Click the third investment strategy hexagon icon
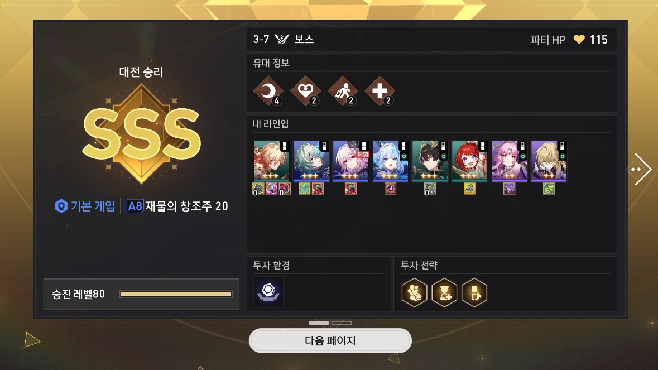 474,292
